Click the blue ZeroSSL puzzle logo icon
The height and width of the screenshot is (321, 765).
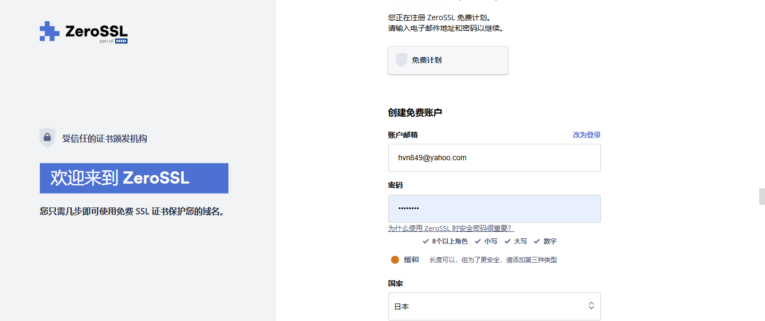49,31
